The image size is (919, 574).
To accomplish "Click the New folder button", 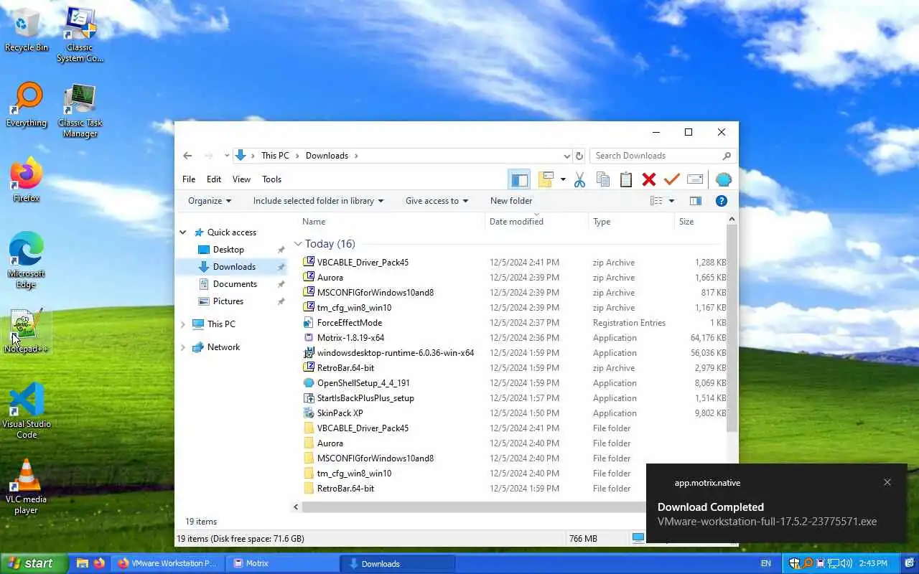I will pyautogui.click(x=511, y=201).
